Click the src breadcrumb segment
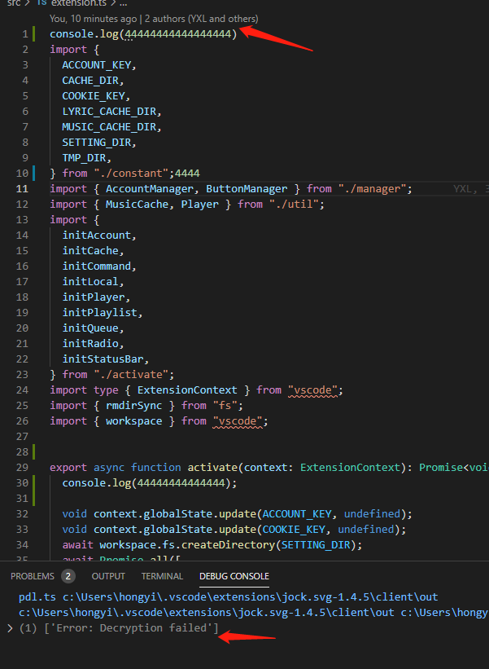The width and height of the screenshot is (489, 669). coord(14,3)
